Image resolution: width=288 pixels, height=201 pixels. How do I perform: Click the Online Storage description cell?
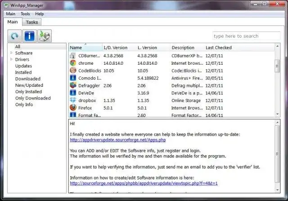tap(186, 101)
